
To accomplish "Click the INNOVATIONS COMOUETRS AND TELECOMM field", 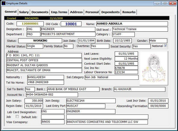I will point(107,122).
